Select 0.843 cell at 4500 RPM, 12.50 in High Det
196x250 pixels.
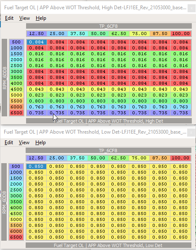pos(37,89)
